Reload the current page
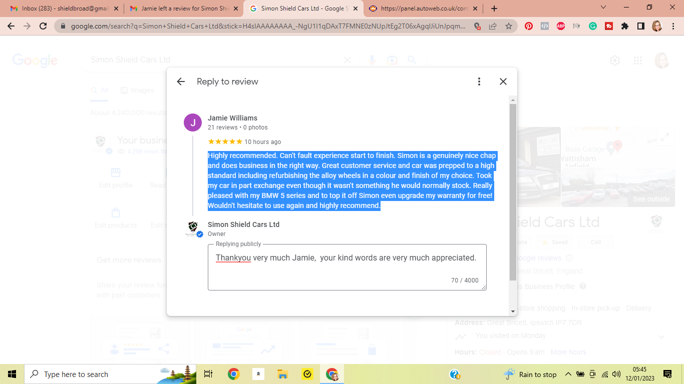 click(43, 26)
